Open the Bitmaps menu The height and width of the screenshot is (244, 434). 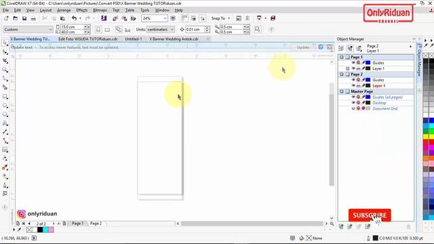[x=100, y=10]
